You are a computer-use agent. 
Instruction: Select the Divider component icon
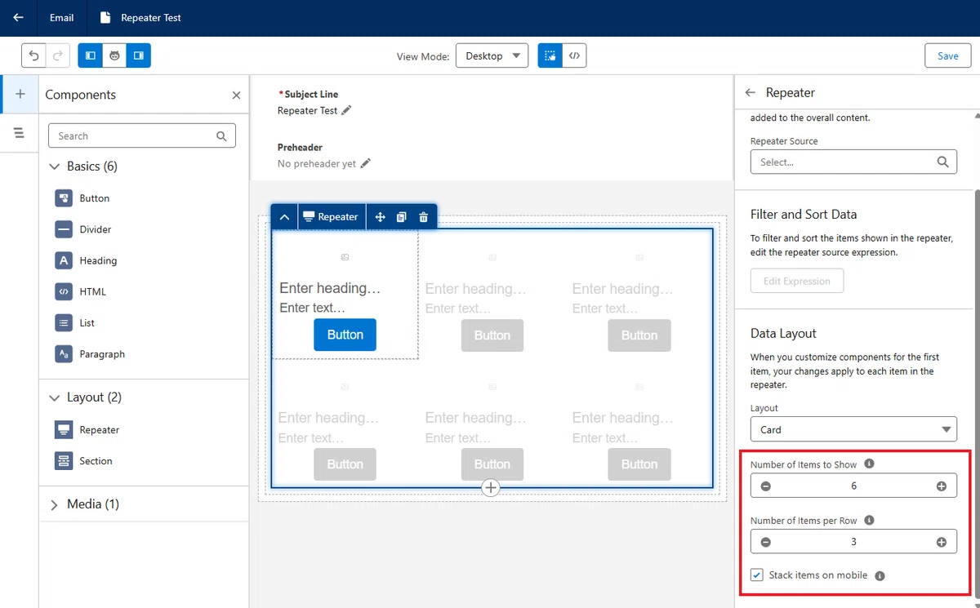(x=64, y=229)
